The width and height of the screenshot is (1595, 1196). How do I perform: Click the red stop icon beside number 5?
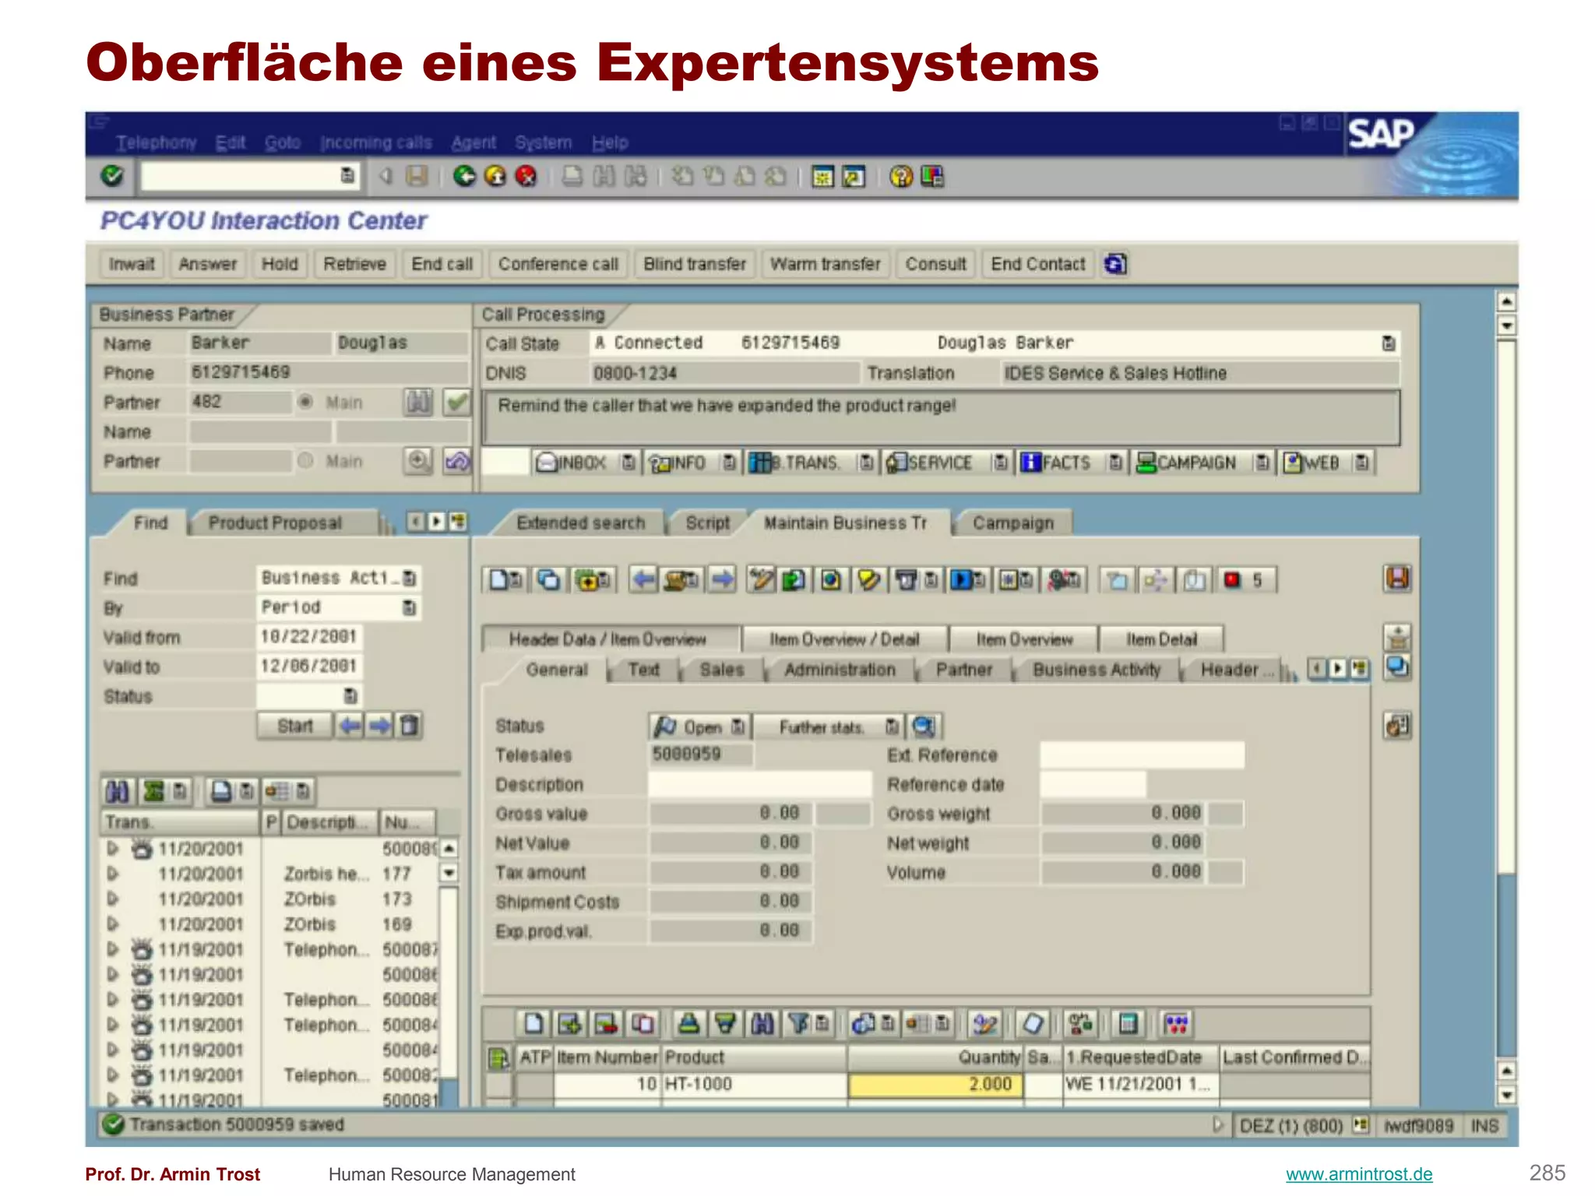click(x=1232, y=580)
